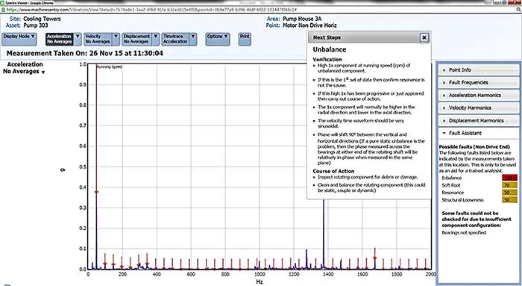Click the Print button

pos(245,39)
